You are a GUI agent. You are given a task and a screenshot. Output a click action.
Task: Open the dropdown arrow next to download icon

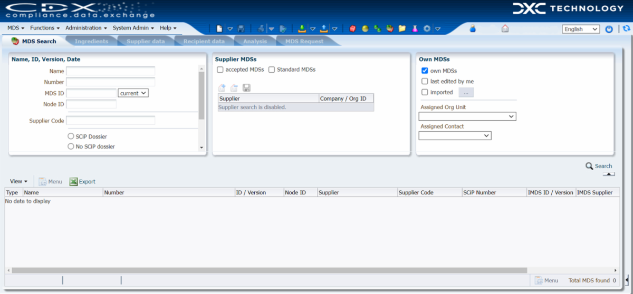312,29
